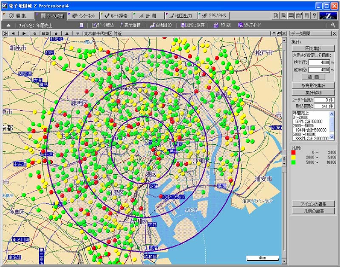Click the データ取込 import tool
The width and height of the screenshot is (340, 267).
(x=103, y=25)
